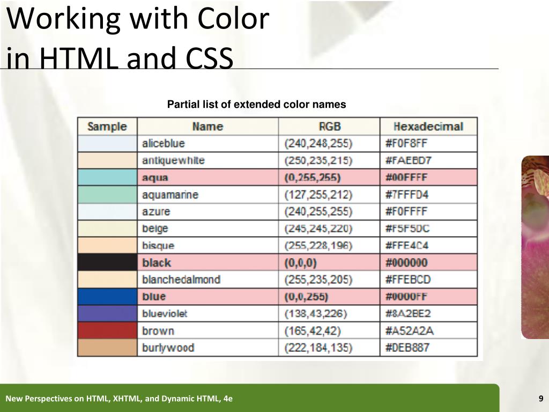Select hex code #8A2BE2
This screenshot has height=412, width=549.
point(408,313)
